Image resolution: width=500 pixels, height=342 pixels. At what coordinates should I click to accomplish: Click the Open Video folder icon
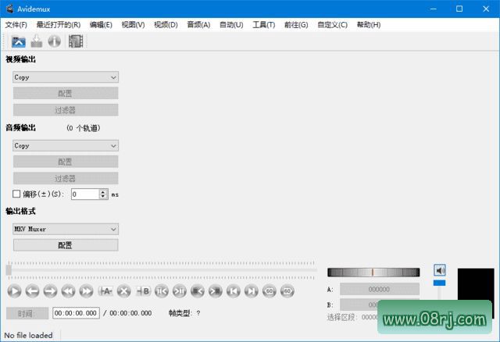[x=19, y=41]
